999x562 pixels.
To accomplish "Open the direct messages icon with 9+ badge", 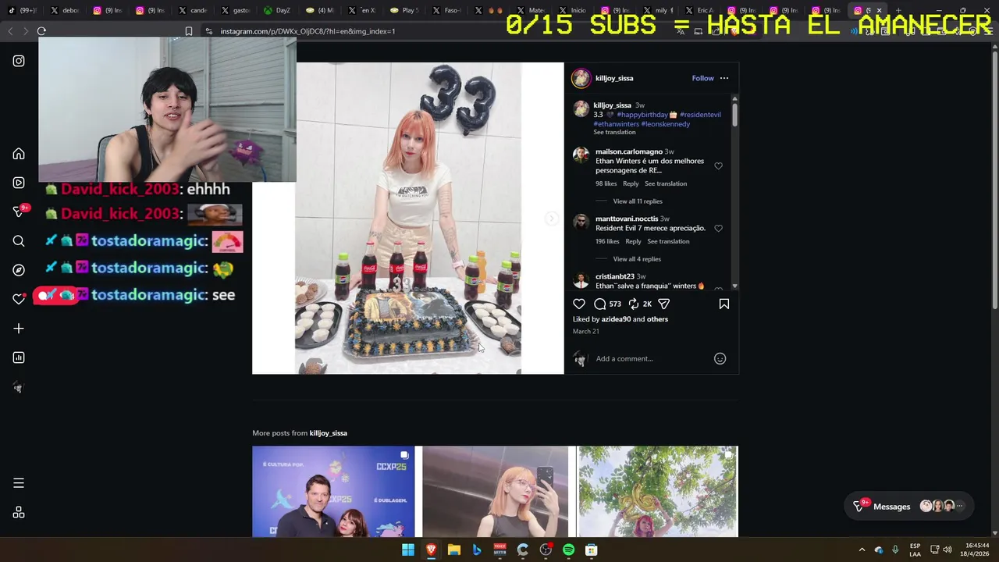I will (20, 211).
